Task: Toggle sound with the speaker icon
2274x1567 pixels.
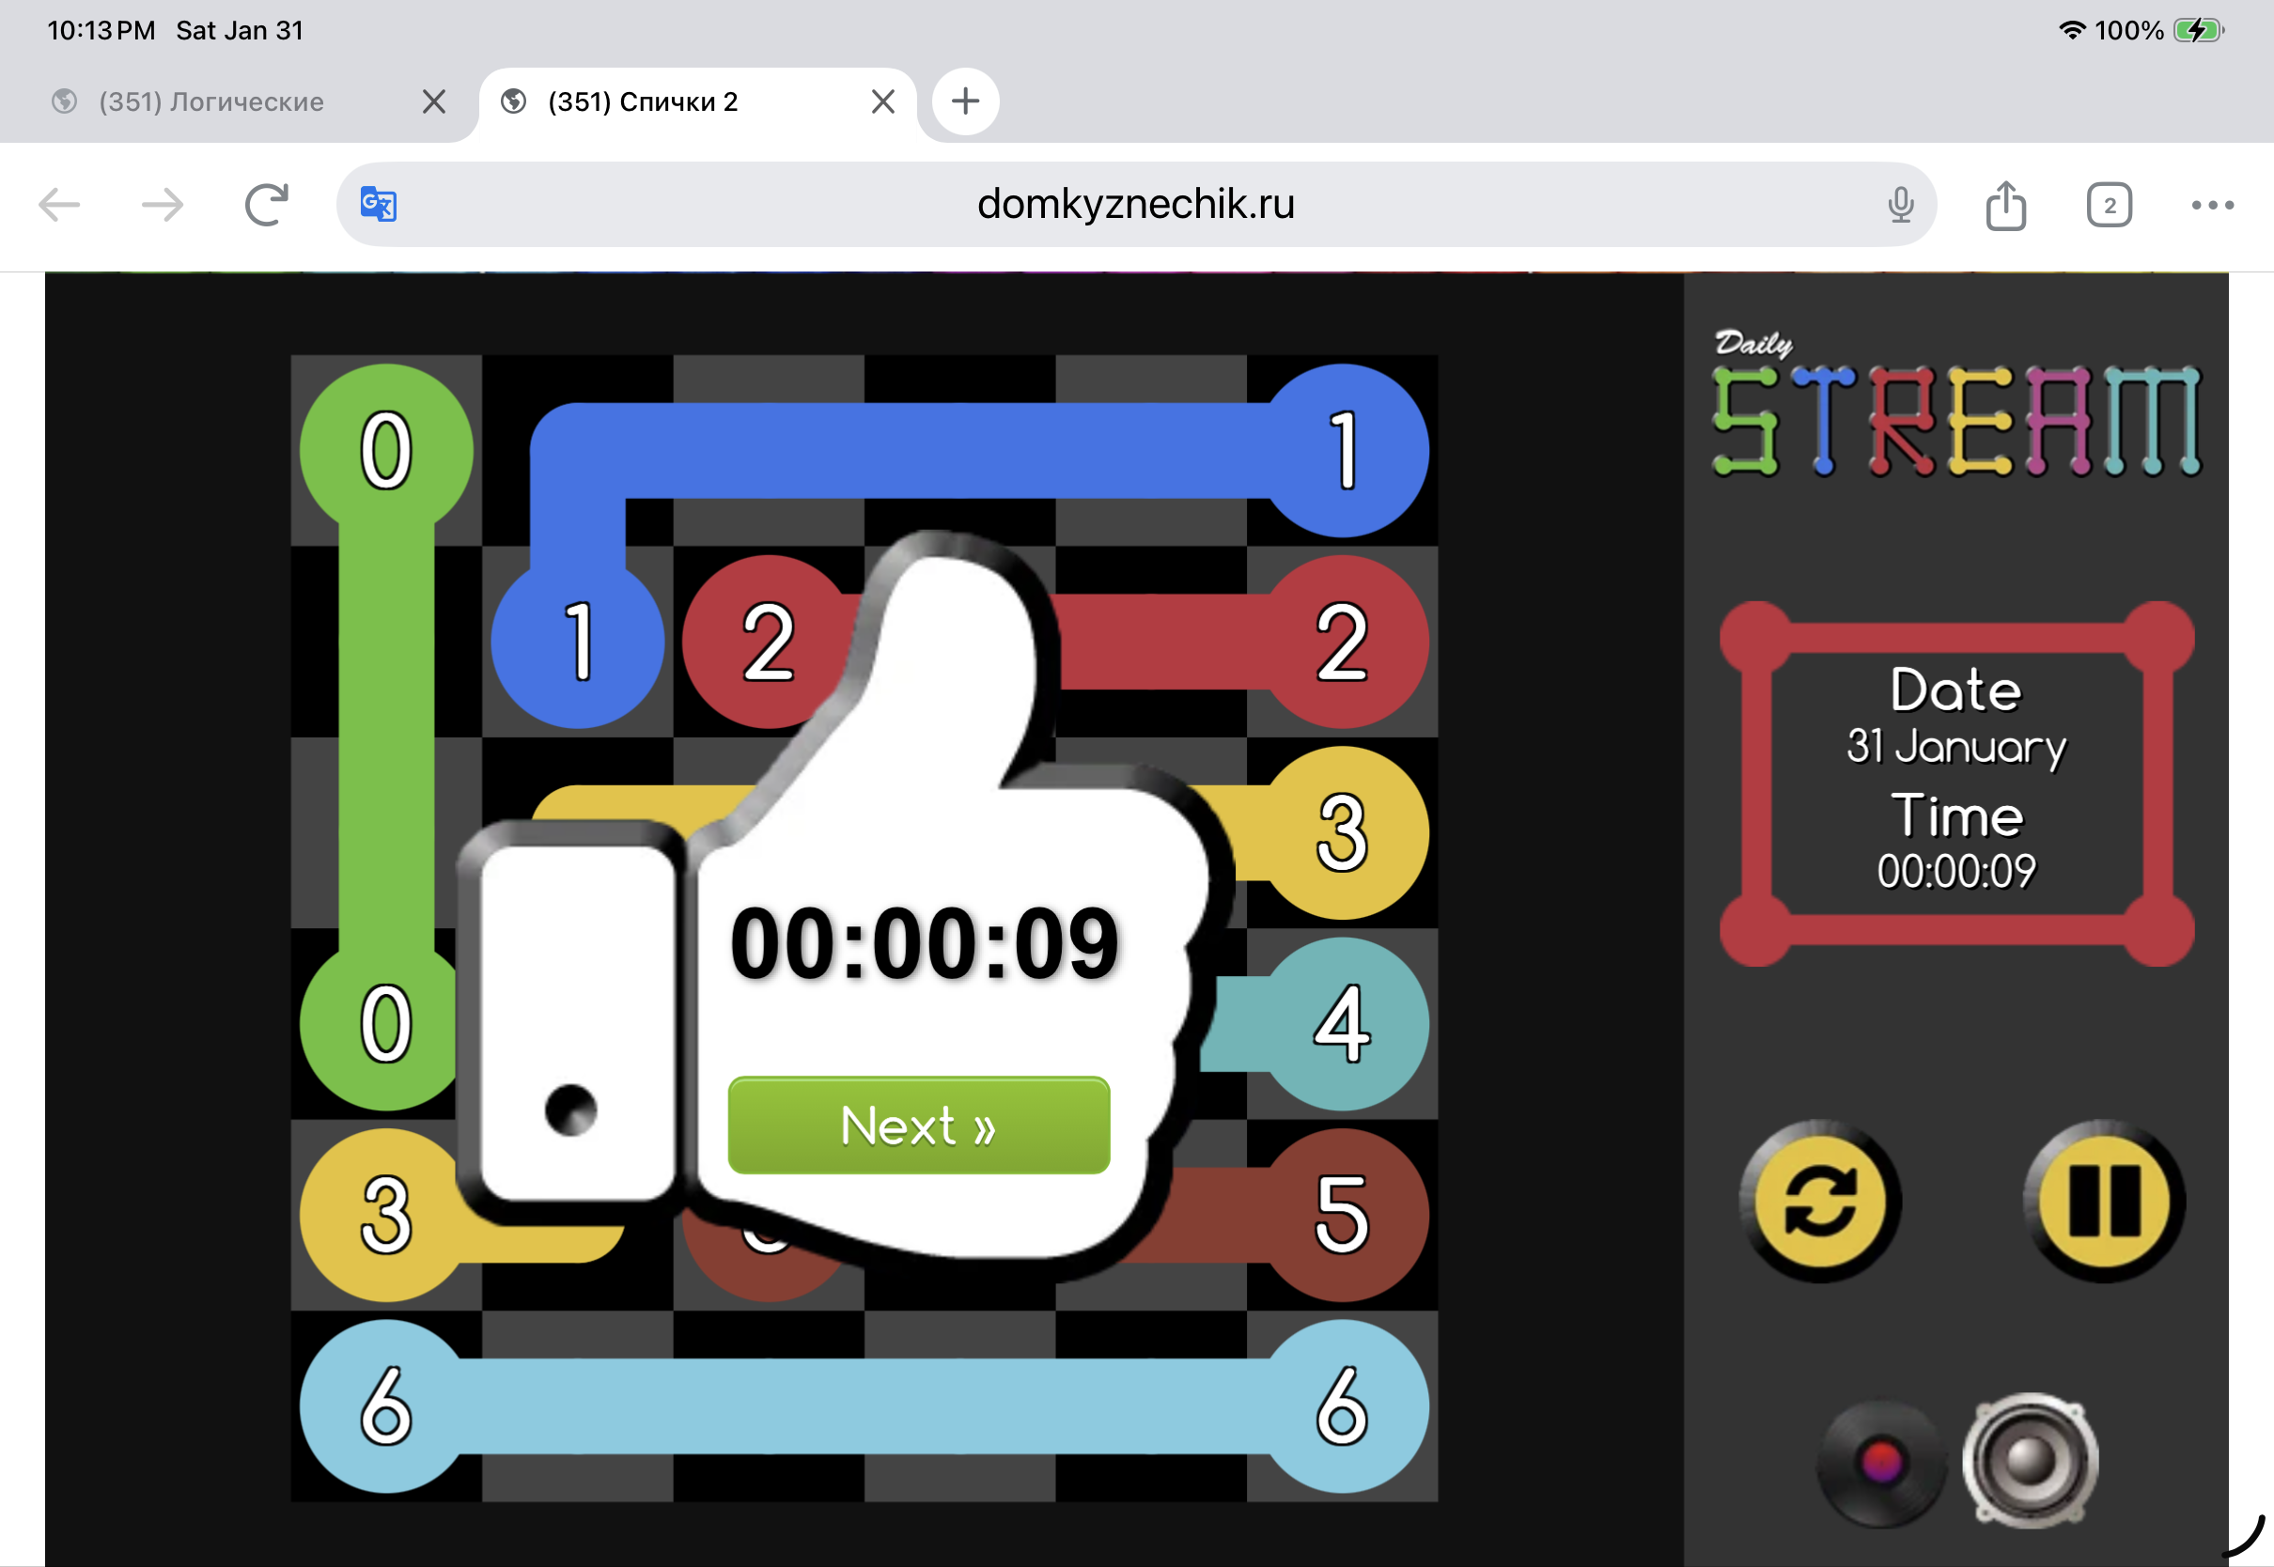Action: 2030,1460
